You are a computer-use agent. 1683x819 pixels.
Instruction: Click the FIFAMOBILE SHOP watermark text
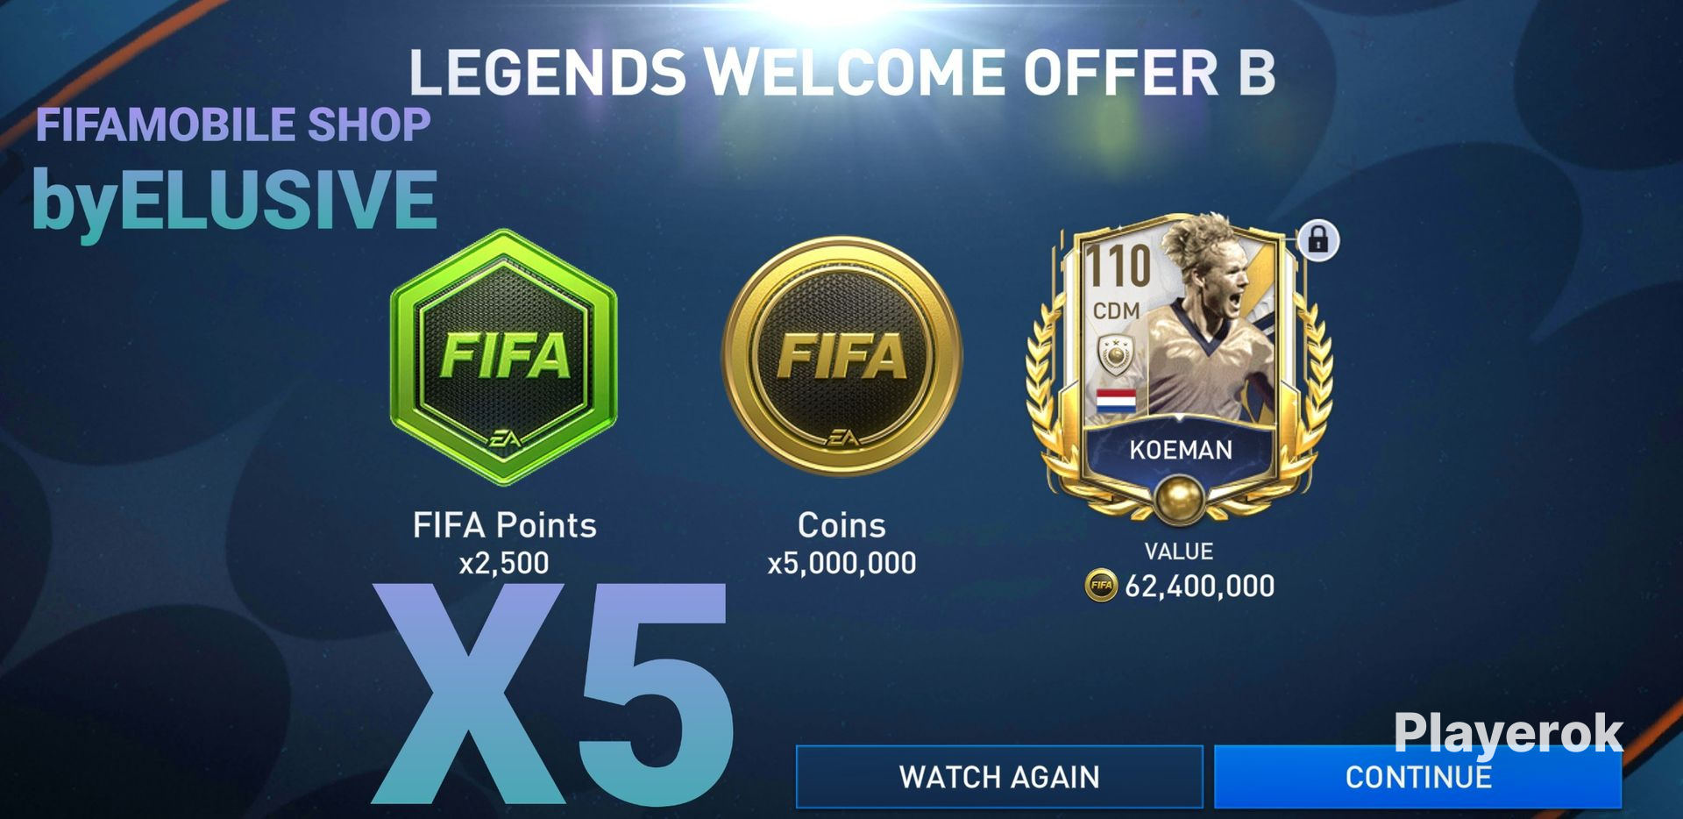(233, 125)
